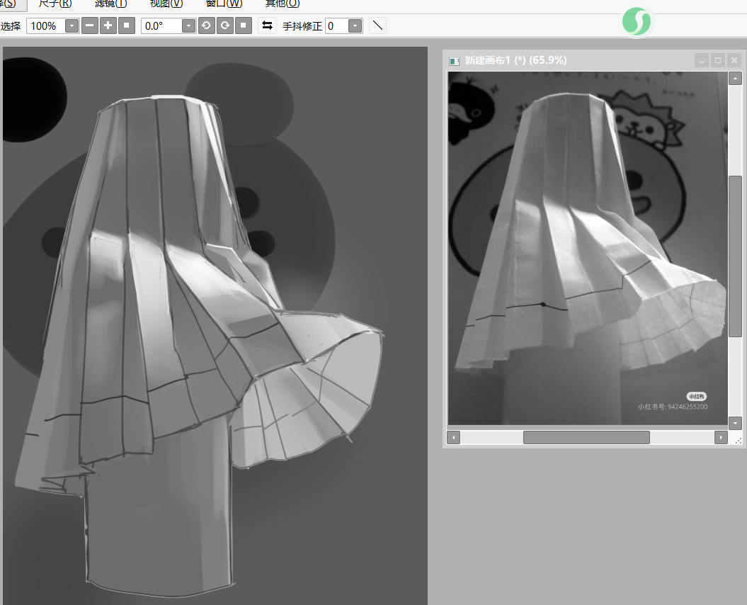The height and width of the screenshot is (605, 747).
Task: Open the 0.0° rotation angle dropdown
Action: coord(188,26)
